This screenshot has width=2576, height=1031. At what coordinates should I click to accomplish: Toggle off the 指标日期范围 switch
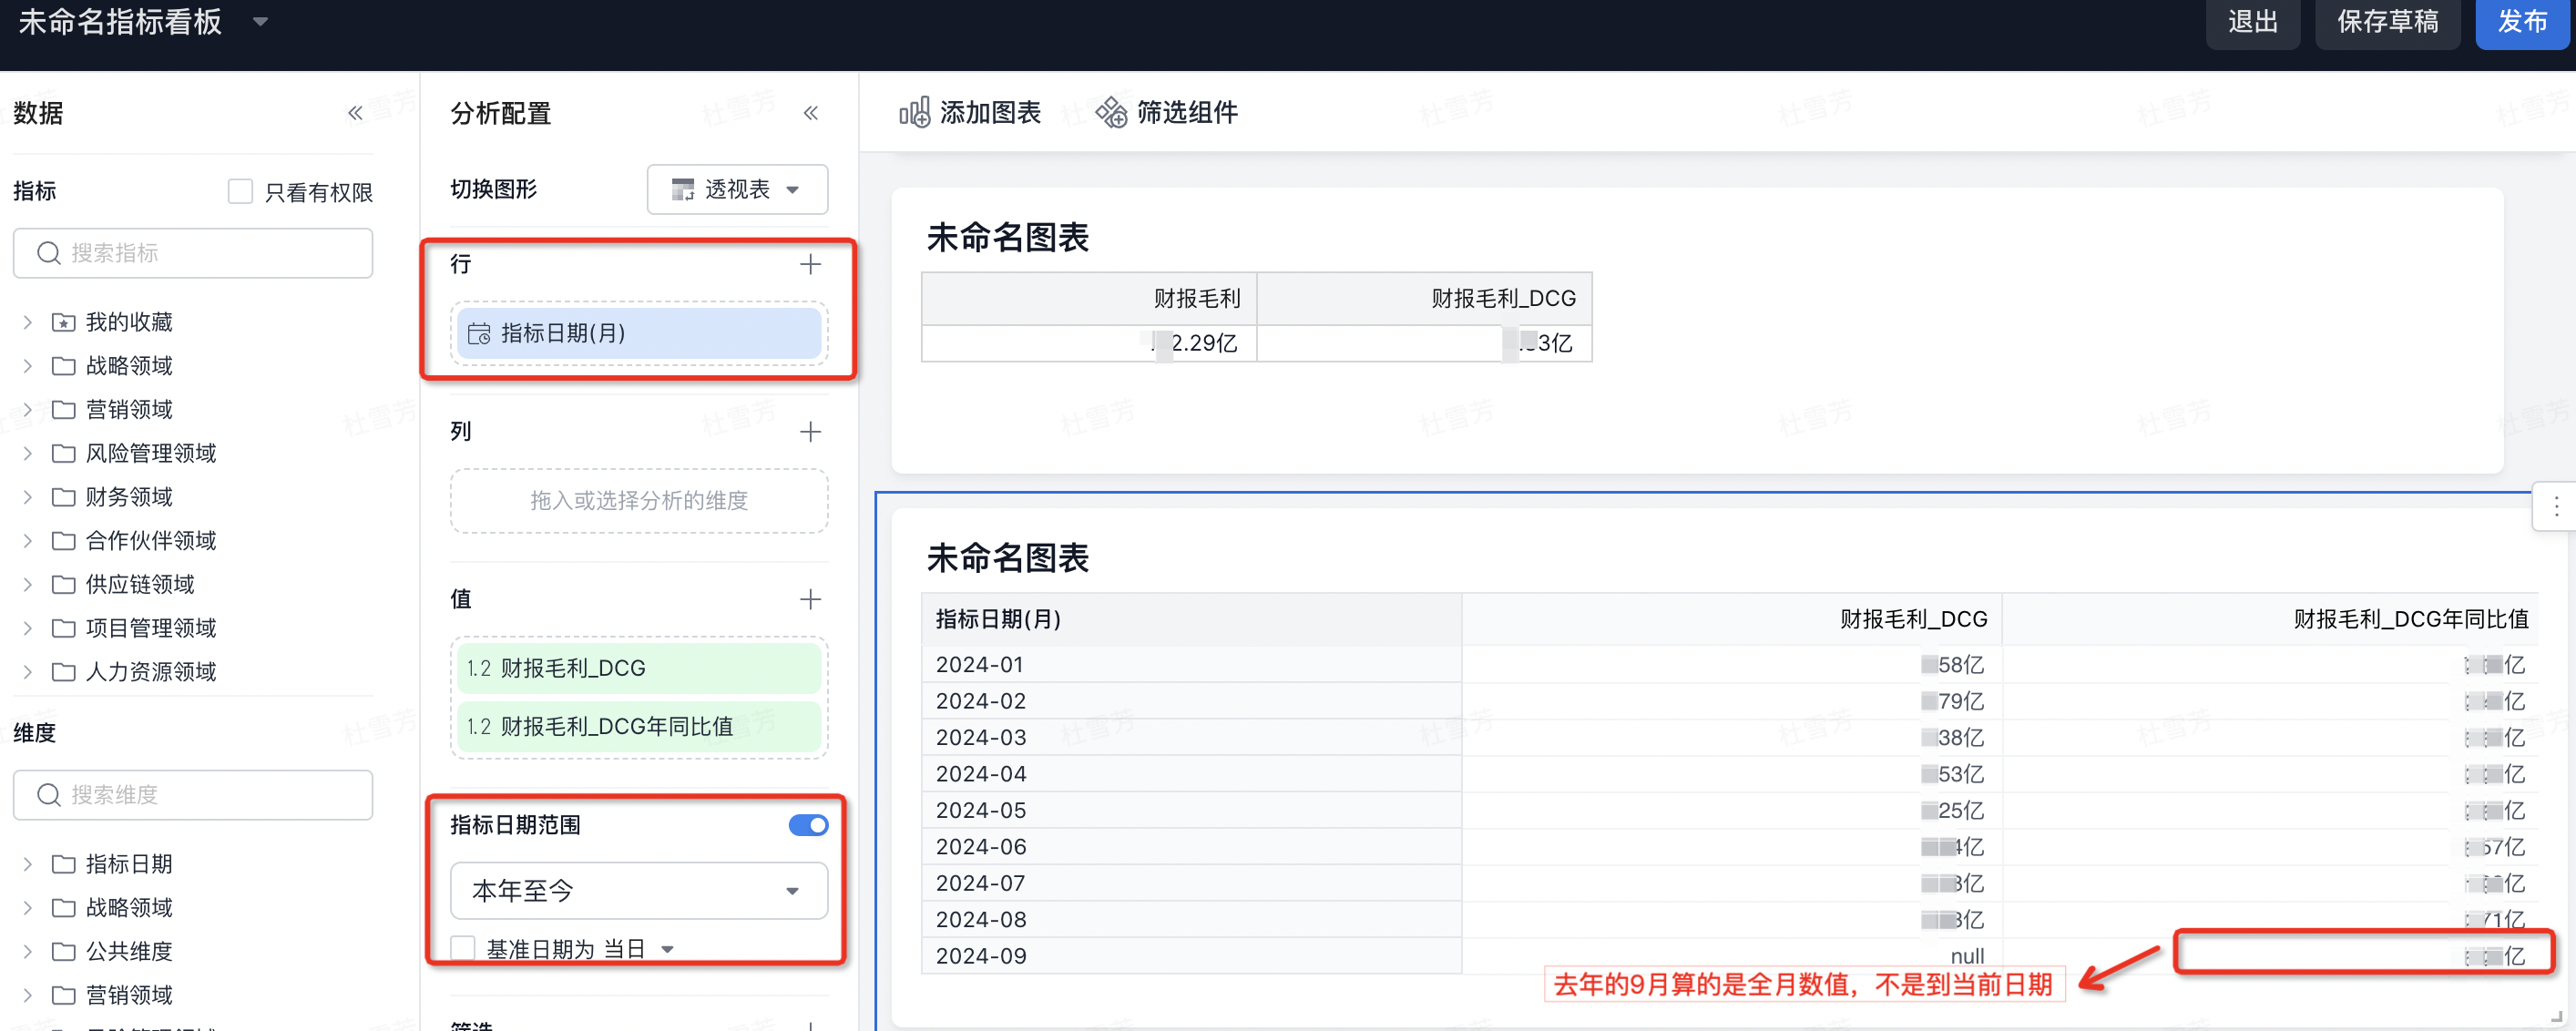click(x=808, y=824)
